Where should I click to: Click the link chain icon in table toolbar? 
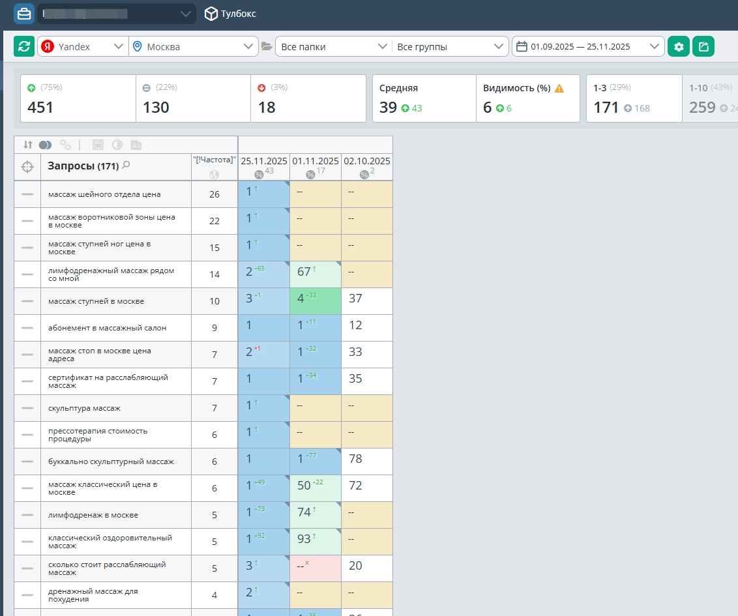(65, 145)
